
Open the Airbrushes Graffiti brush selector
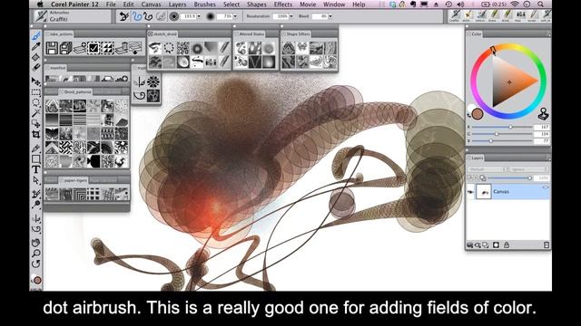point(72,16)
